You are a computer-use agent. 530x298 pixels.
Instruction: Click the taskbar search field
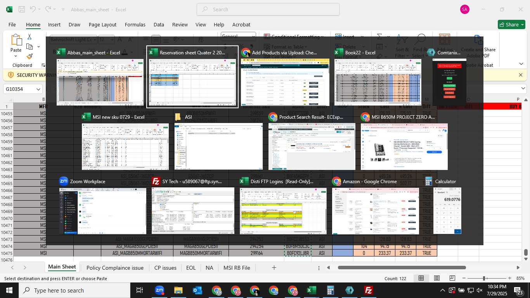coord(74,290)
